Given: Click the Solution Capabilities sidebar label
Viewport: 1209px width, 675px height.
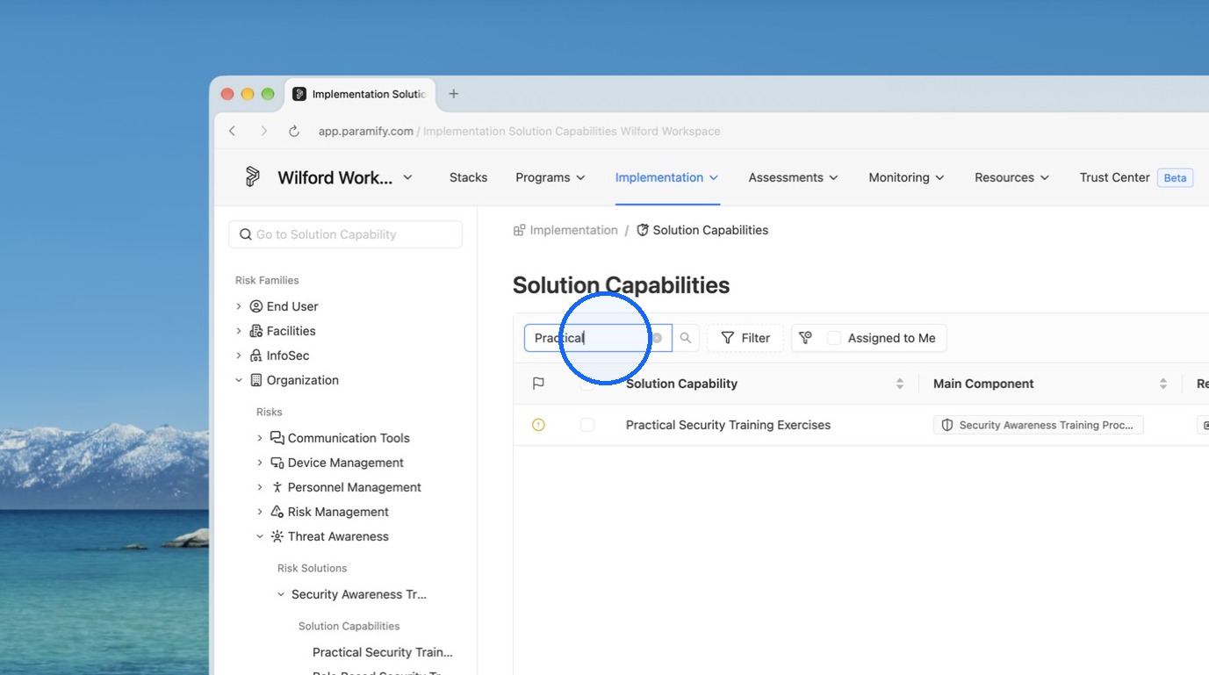Looking at the screenshot, I should click(349, 626).
